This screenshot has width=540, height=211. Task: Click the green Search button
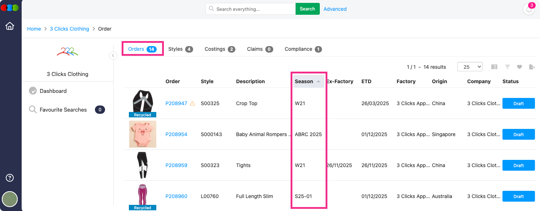coord(307,9)
